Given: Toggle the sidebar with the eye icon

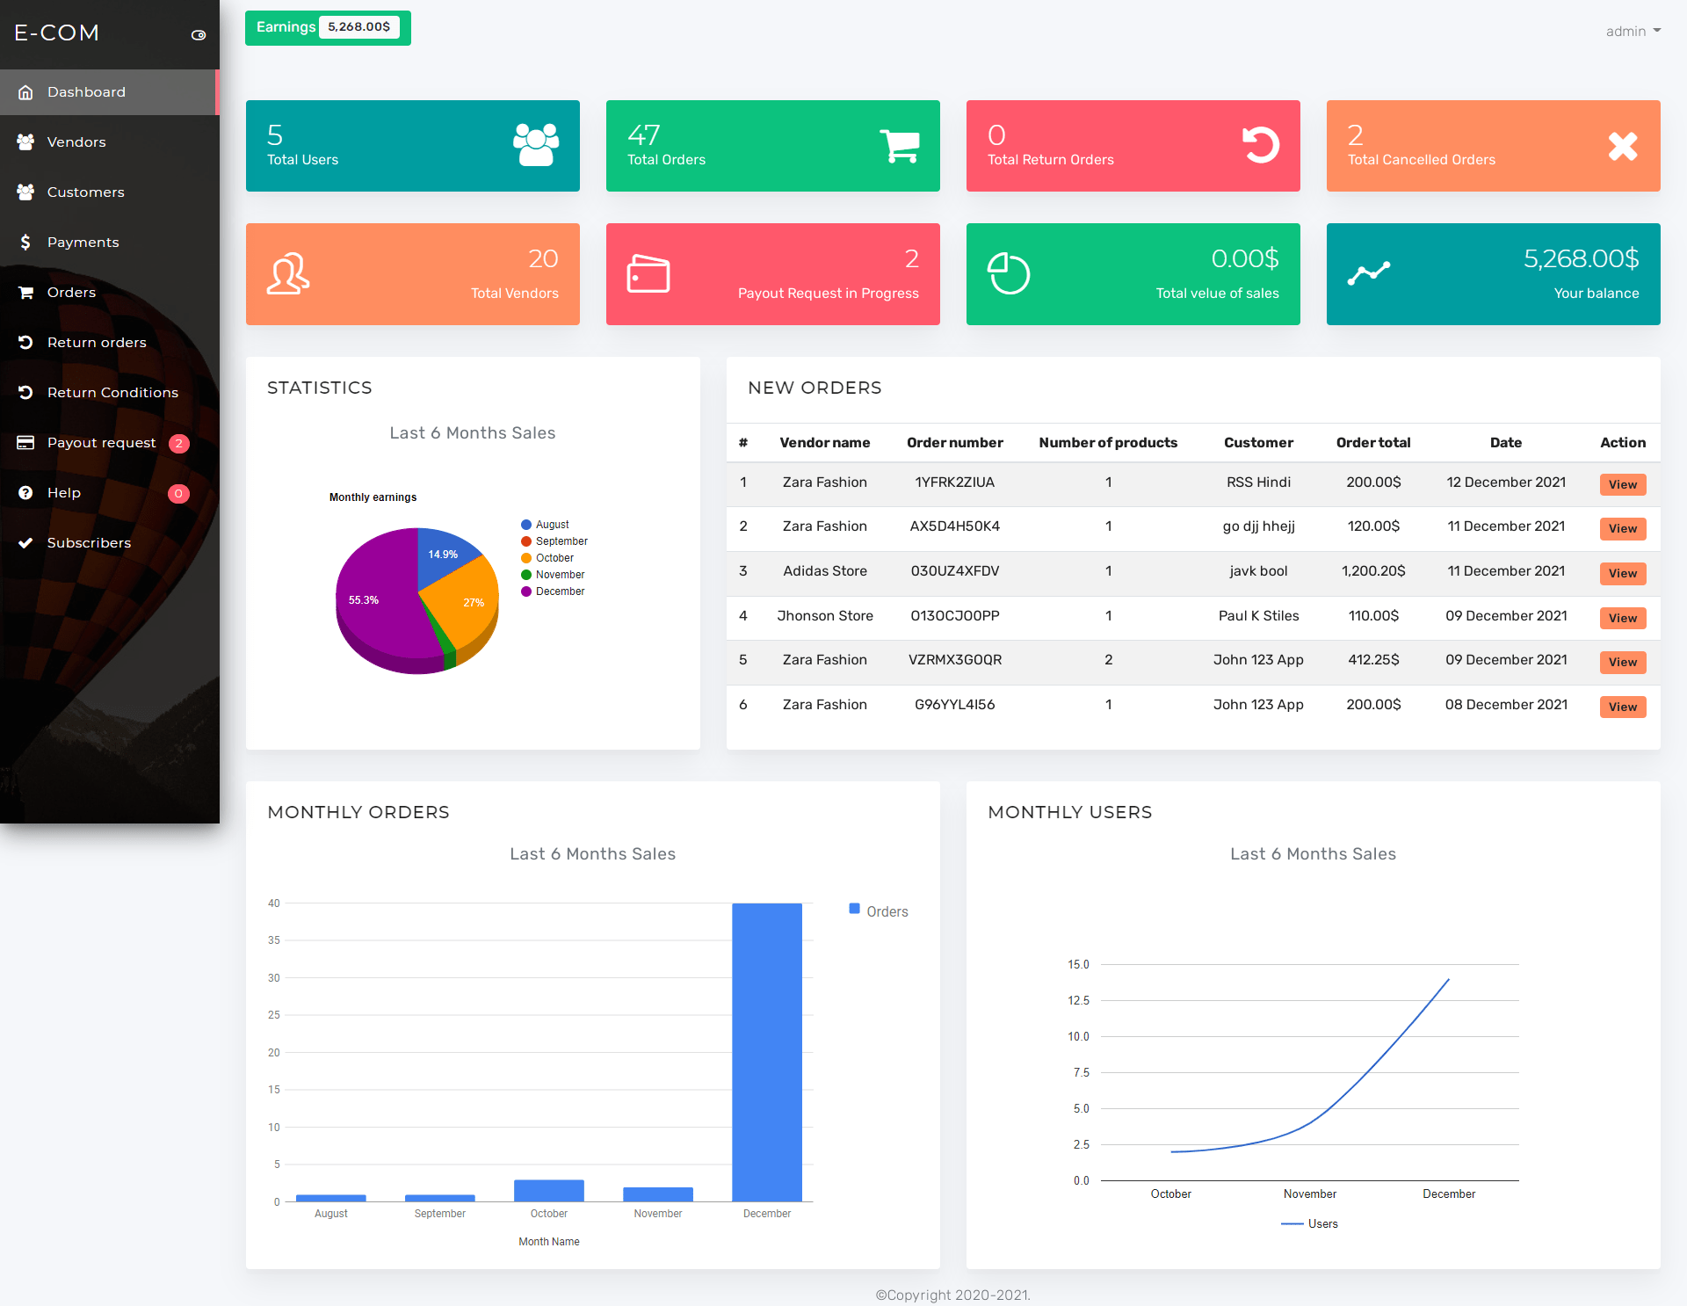Looking at the screenshot, I should click(198, 35).
